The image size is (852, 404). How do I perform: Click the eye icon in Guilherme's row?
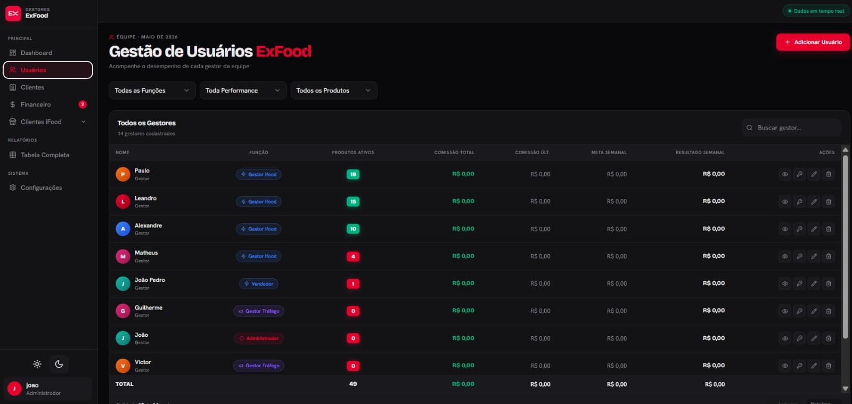(x=785, y=311)
